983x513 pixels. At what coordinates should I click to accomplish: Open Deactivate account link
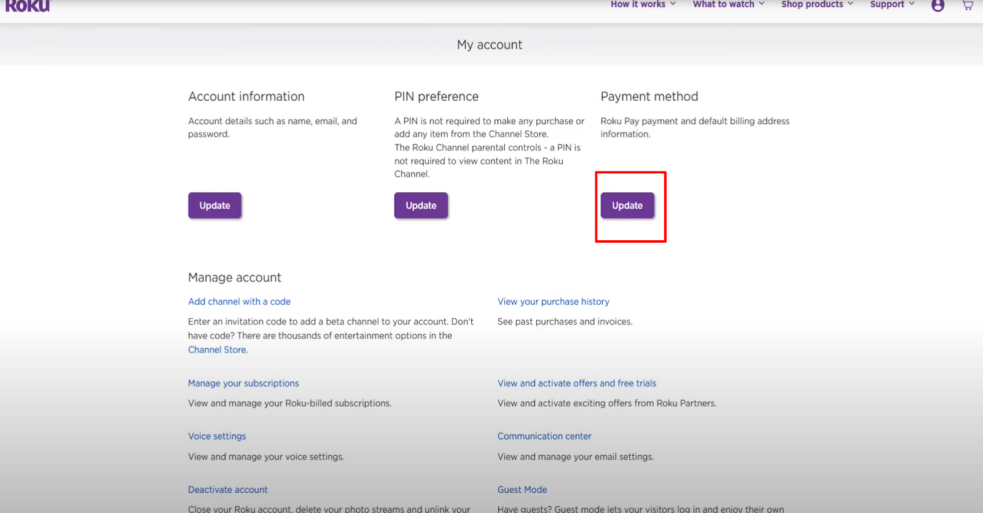pyautogui.click(x=228, y=490)
